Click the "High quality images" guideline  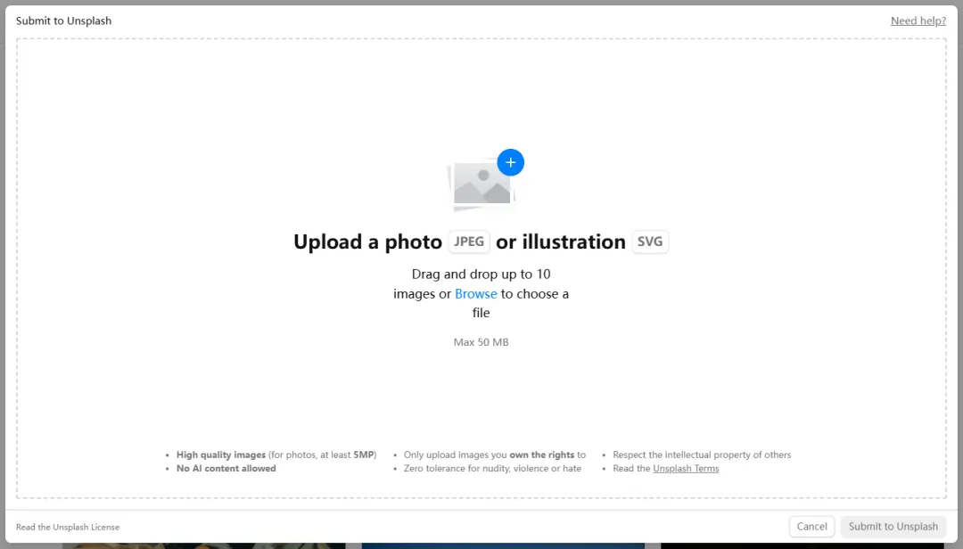pos(276,455)
